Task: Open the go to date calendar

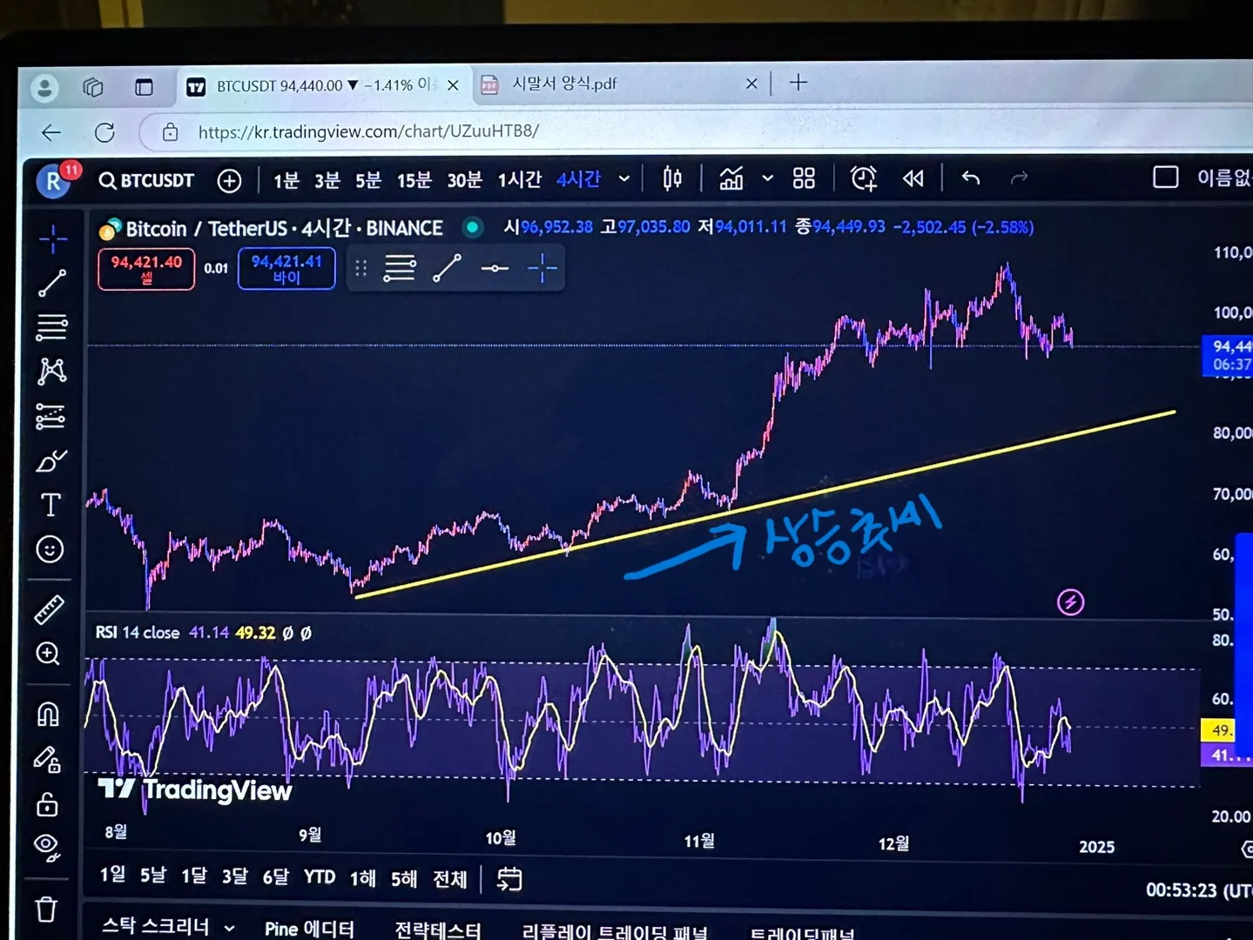Action: [x=509, y=879]
